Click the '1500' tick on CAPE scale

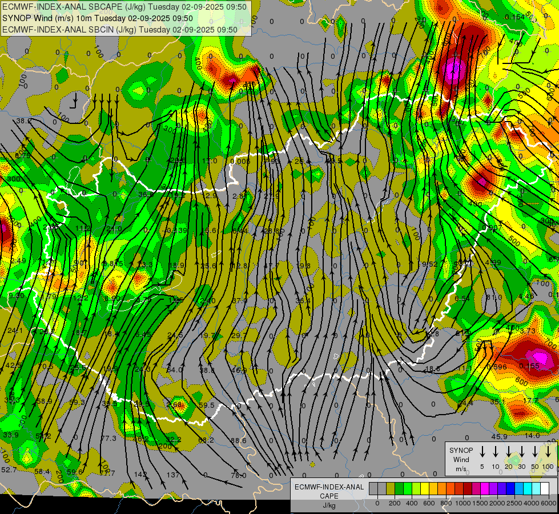click(480, 503)
